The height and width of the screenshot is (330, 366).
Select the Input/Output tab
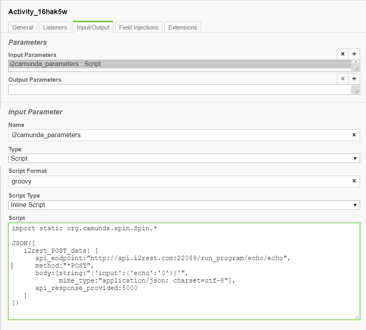93,27
